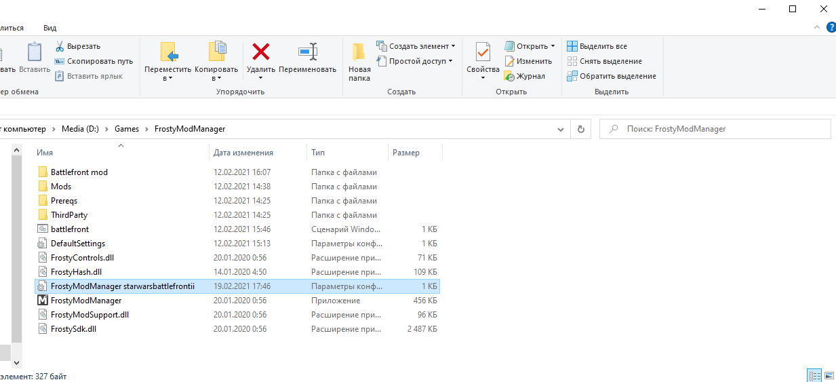Switch to details list view mode
Screen dimensions: 836x382
pyautogui.click(x=814, y=375)
